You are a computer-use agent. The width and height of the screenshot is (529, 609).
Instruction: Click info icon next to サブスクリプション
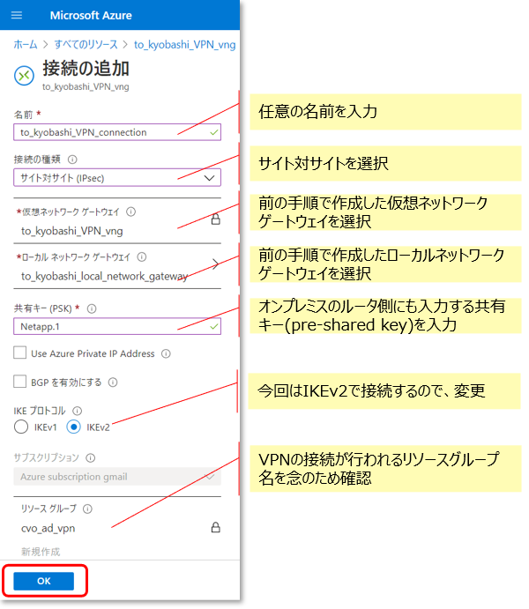(91, 458)
